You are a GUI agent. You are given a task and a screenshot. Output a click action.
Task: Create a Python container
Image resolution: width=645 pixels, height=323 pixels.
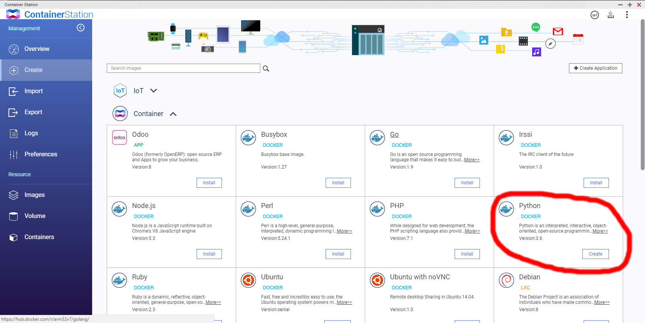point(596,254)
